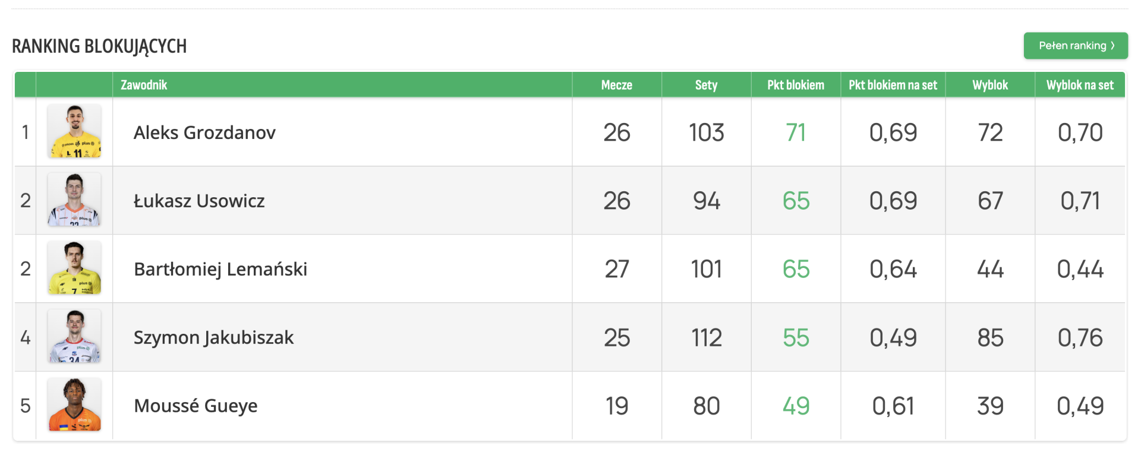Sort by the Sety column header
Viewport: 1141px width, 458px height.
706,85
